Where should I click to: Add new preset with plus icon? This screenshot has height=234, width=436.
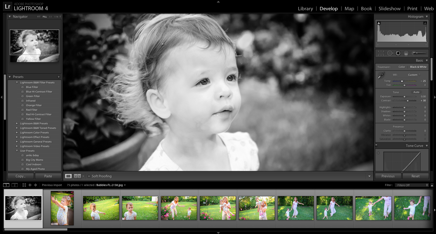tap(59, 77)
